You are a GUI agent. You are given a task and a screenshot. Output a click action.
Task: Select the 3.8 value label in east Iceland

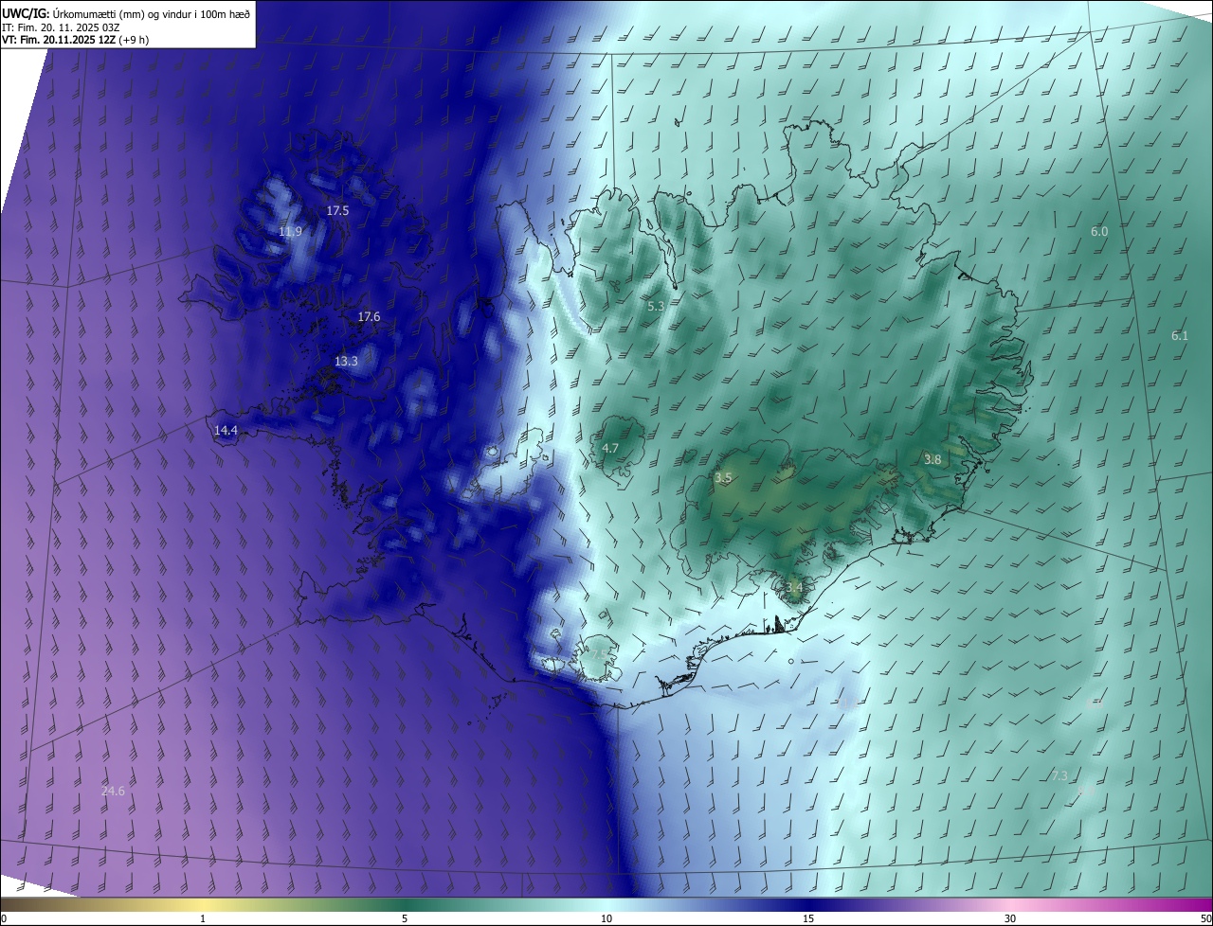(x=932, y=460)
